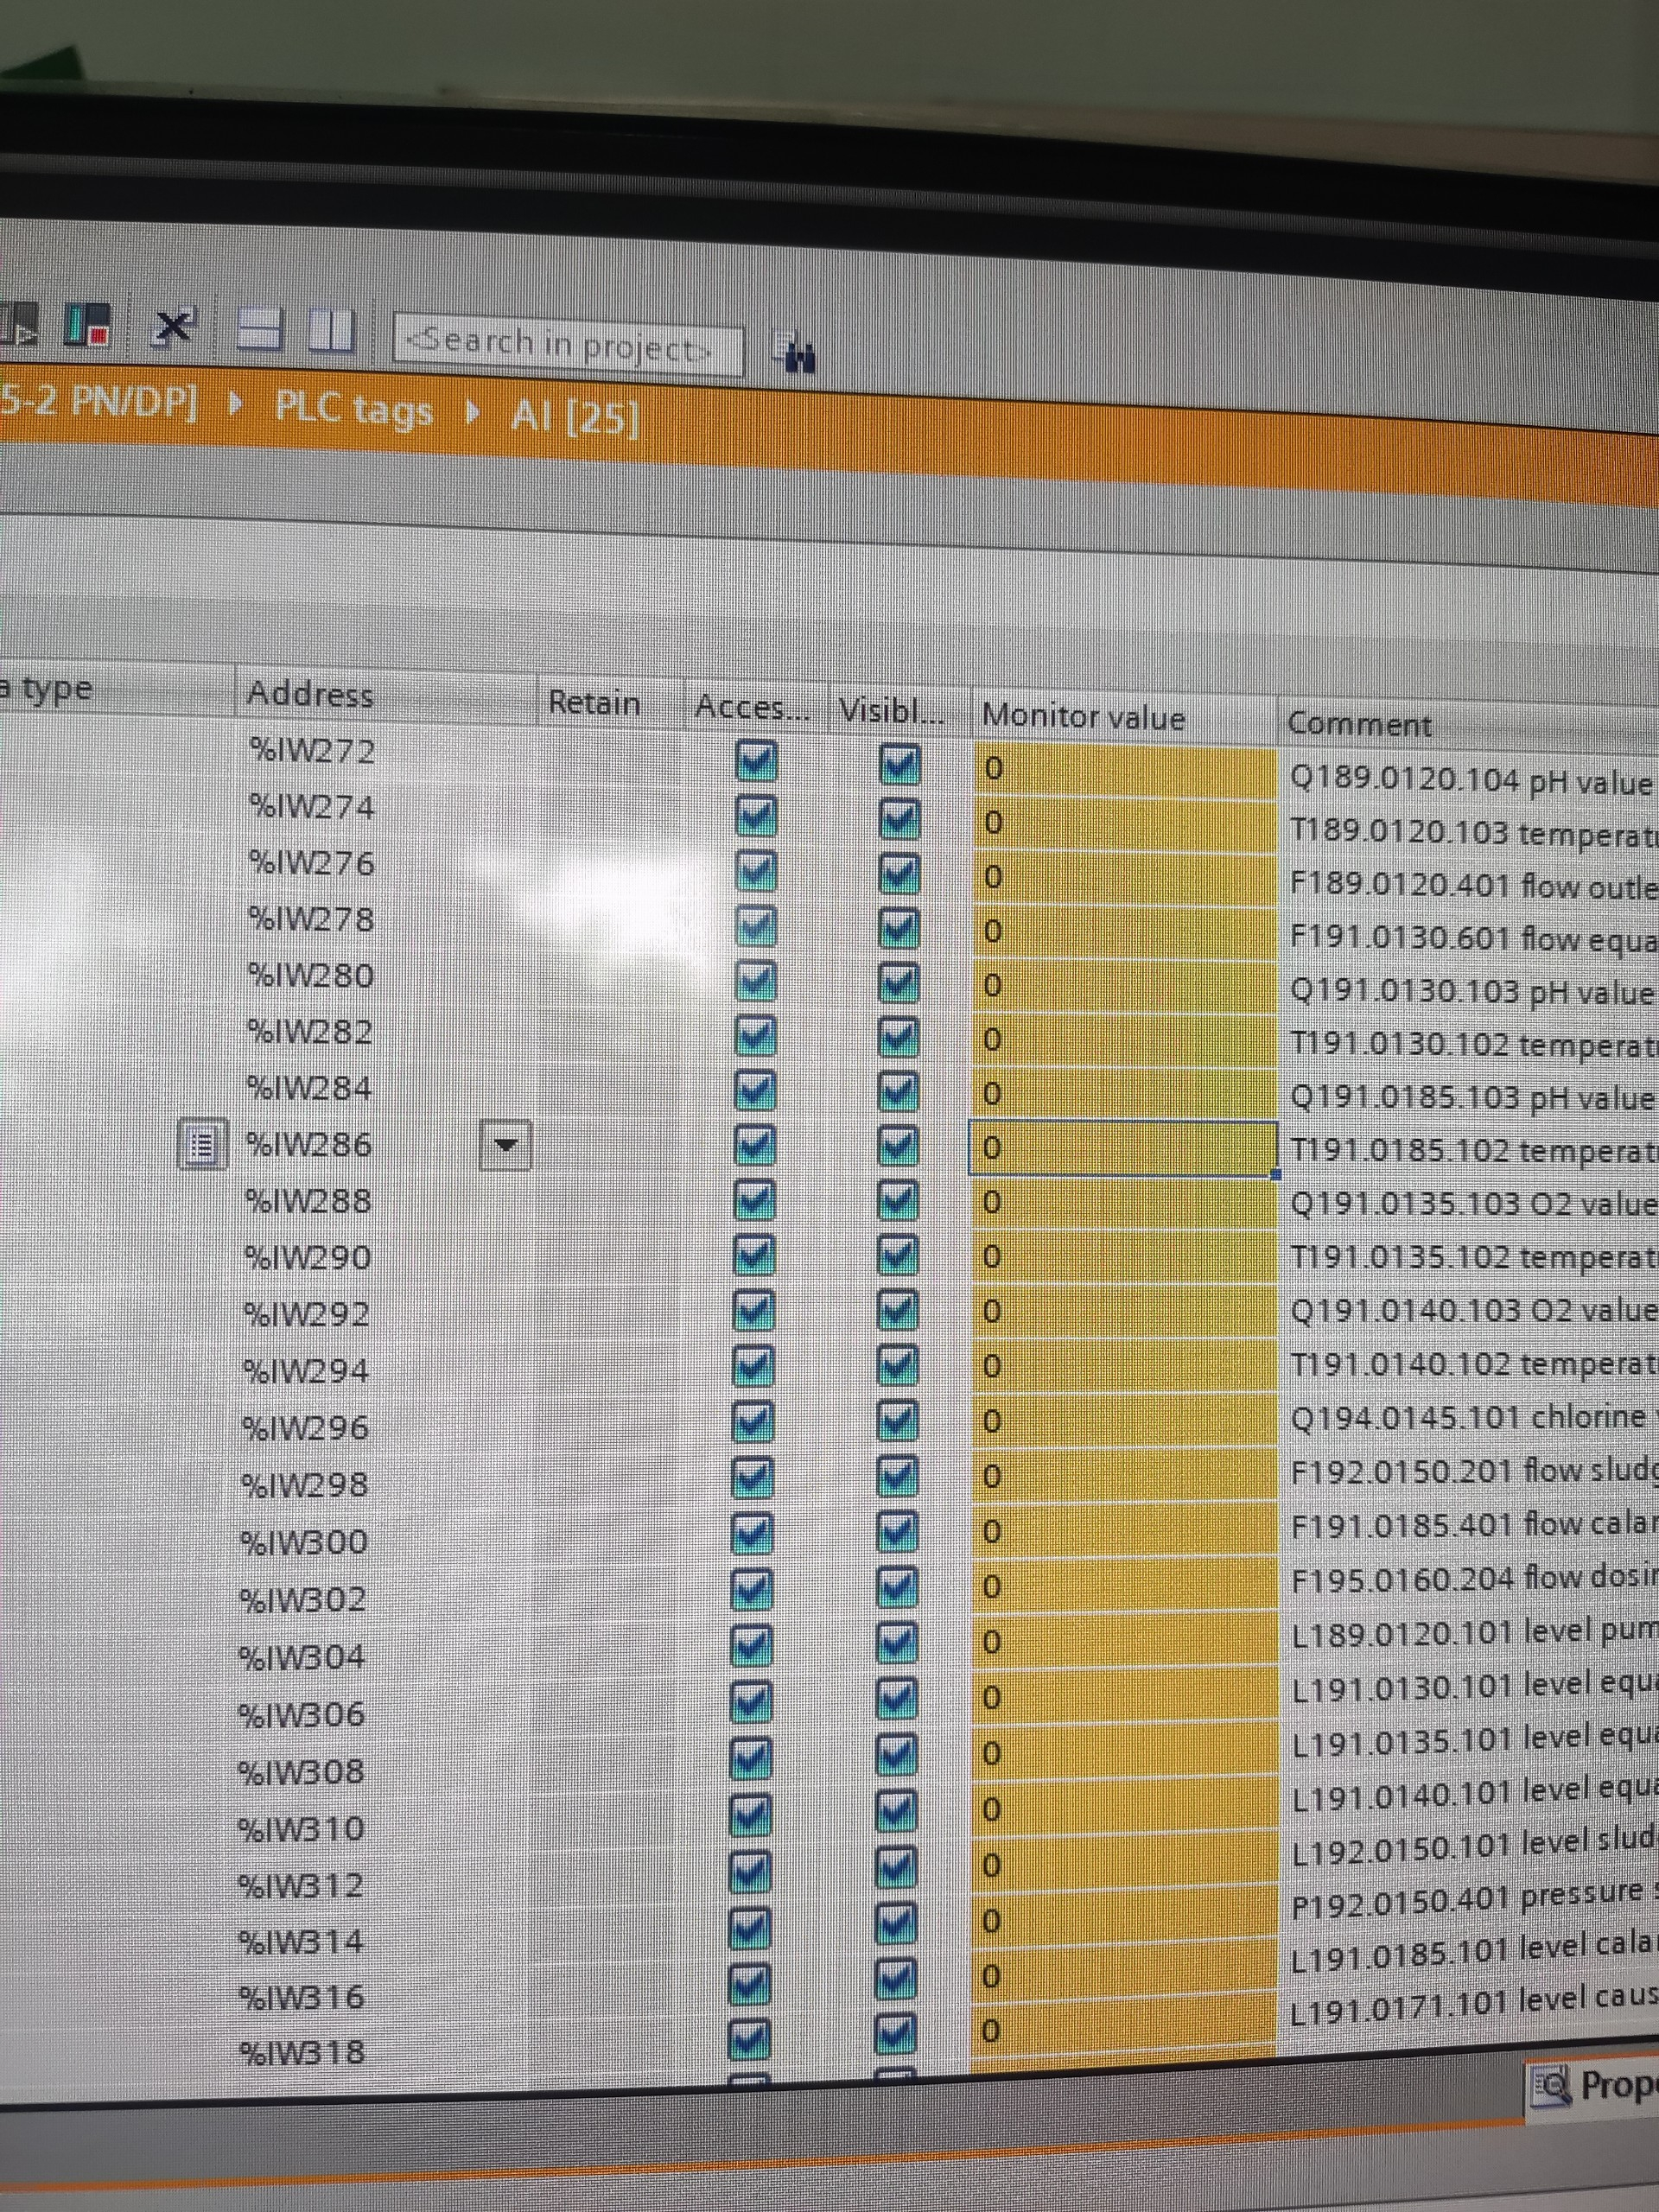Open the address dropdown for %IW286

click(505, 1145)
